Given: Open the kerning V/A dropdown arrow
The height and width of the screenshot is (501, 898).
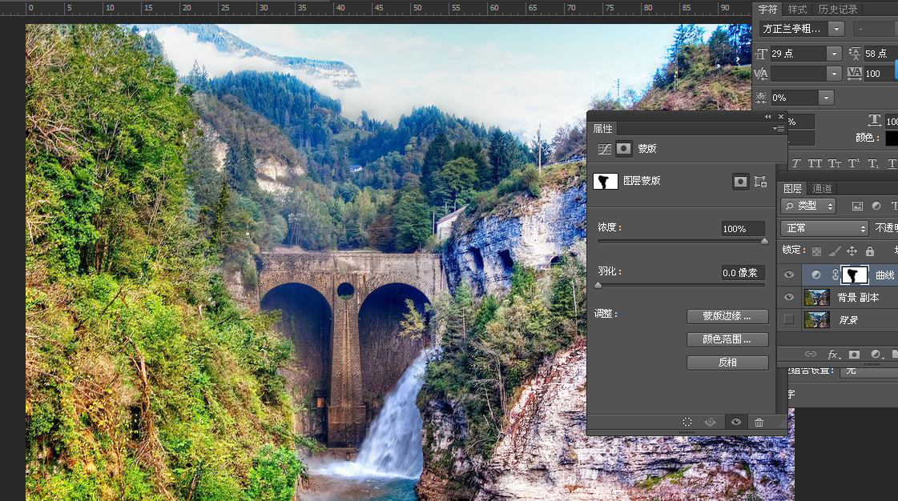Looking at the screenshot, I should pos(834,74).
